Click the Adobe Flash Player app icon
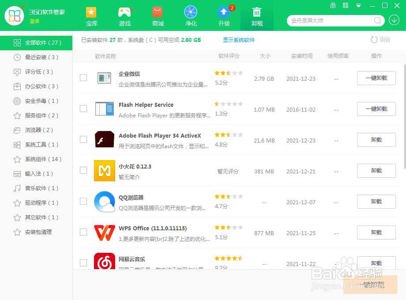This screenshot has height=300, width=406. (104, 139)
